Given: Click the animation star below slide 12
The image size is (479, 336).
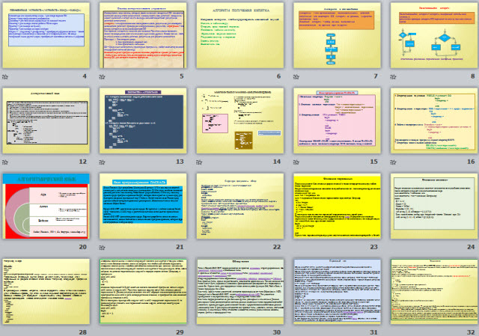Looking at the screenshot, I should click(6, 161).
